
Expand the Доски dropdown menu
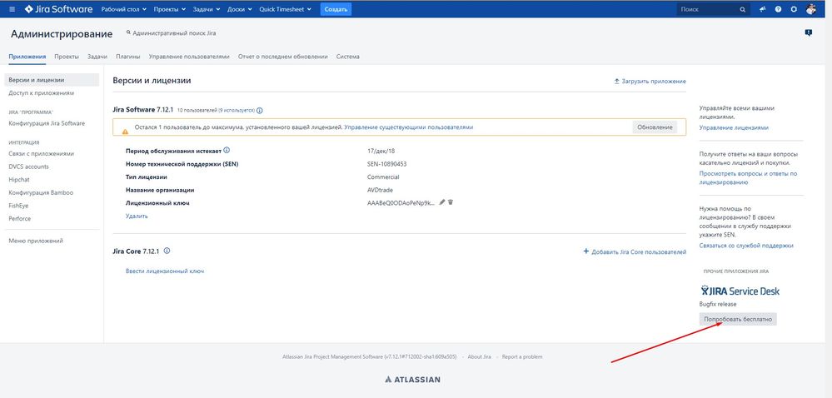pos(240,9)
